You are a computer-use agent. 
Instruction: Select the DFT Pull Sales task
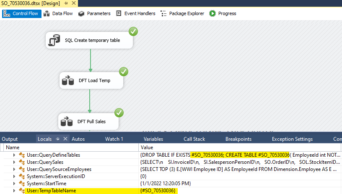[x=88, y=122]
